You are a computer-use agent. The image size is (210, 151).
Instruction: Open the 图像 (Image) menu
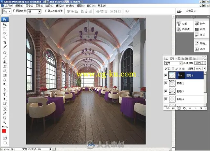click(29, 6)
